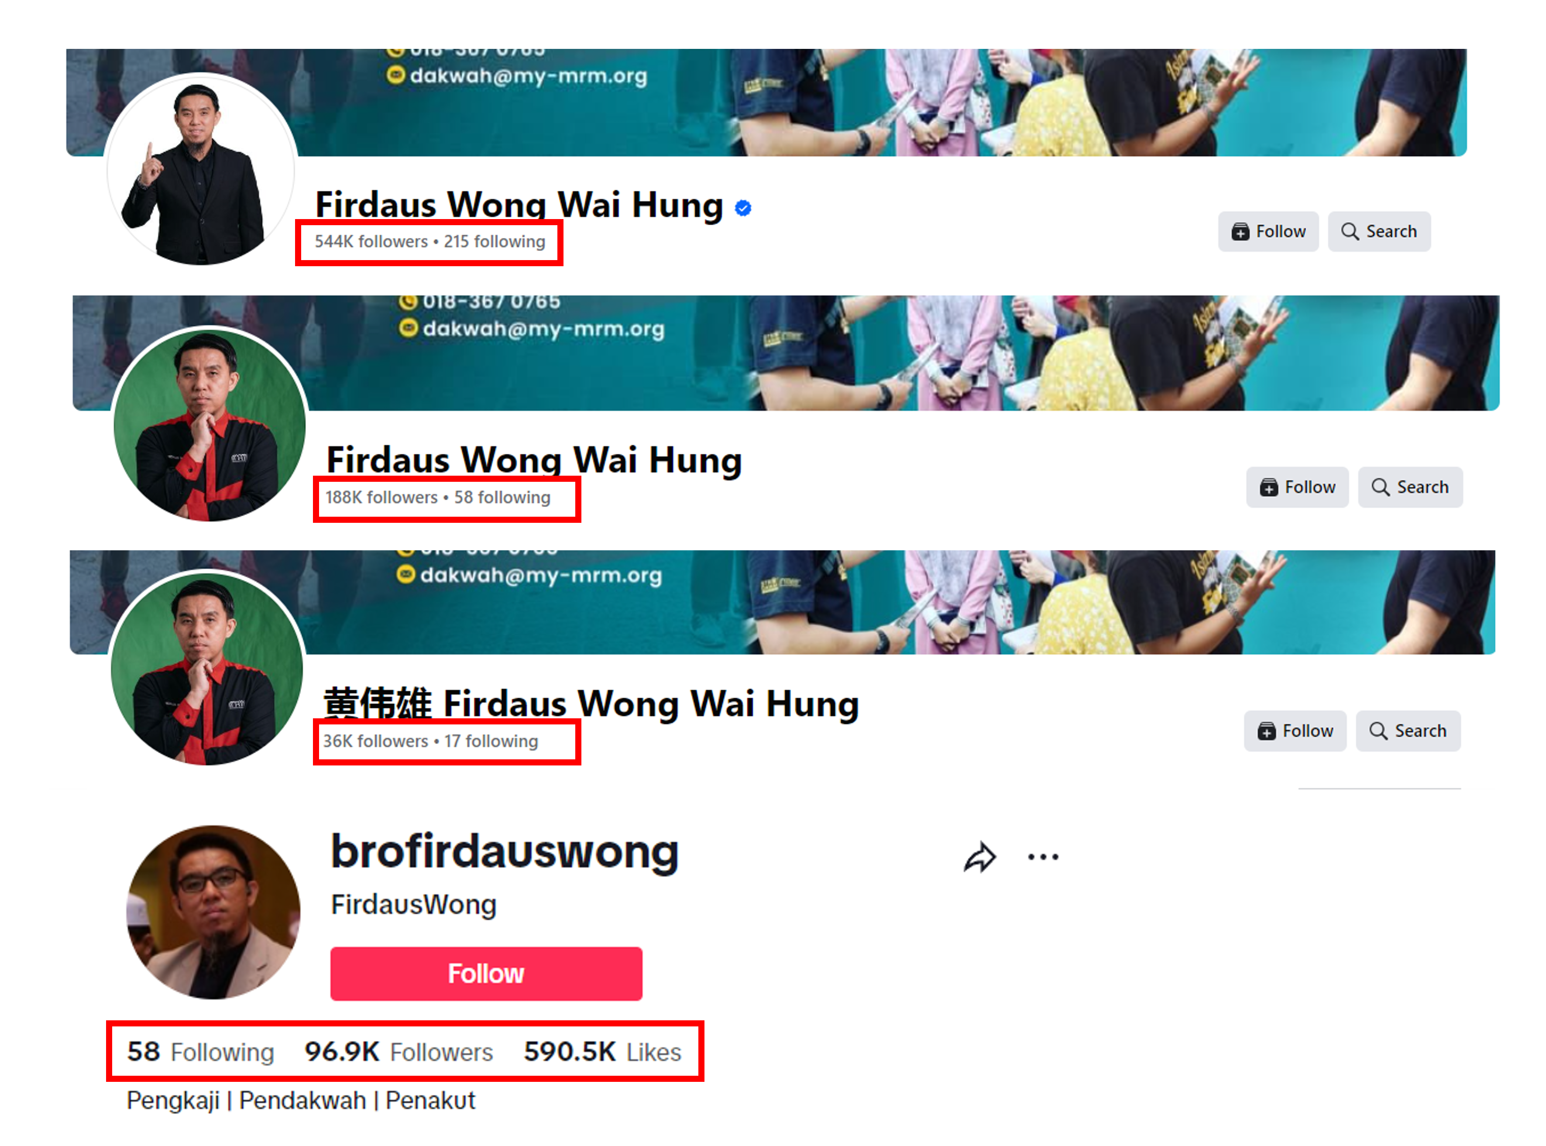Viewport: 1546px width, 1146px height.
Task: Click the red Follow button for brofirdauswong
Action: pos(486,973)
